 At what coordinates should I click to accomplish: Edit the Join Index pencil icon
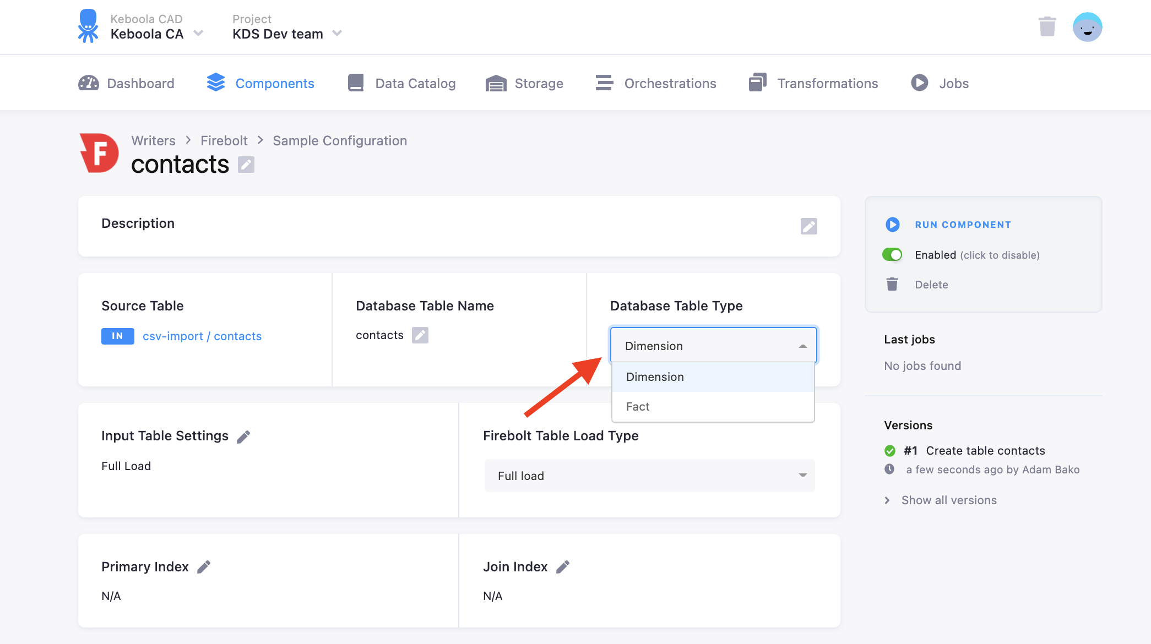tap(563, 567)
